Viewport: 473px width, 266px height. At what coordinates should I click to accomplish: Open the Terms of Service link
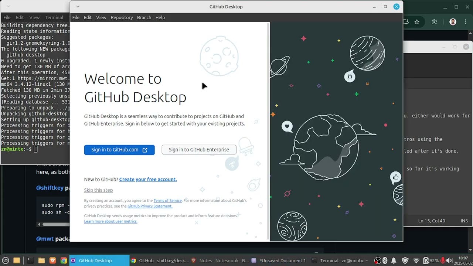point(167,201)
